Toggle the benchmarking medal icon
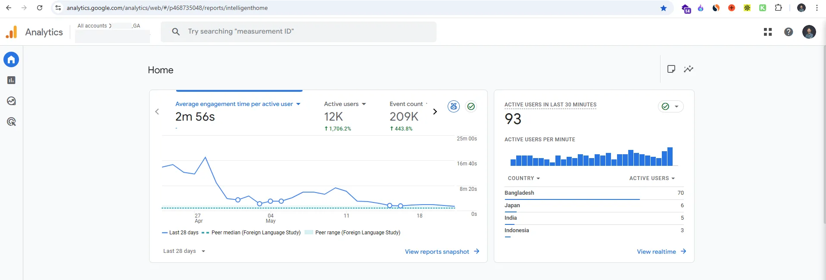The image size is (826, 280). click(453, 106)
